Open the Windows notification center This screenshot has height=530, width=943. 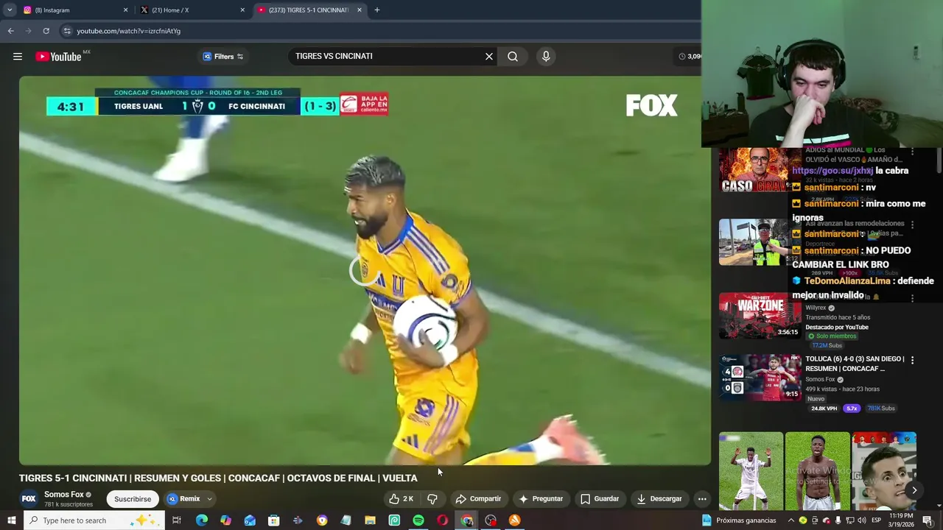[x=928, y=520]
